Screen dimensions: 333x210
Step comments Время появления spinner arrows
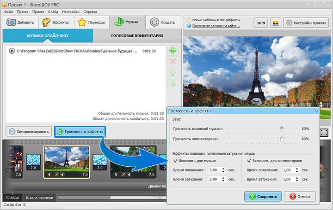tap(297, 170)
